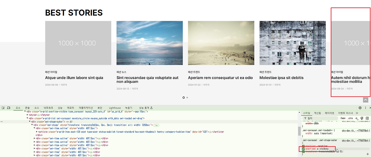
Task: Select the second carousel pagination dot
Action: tap(187, 98)
